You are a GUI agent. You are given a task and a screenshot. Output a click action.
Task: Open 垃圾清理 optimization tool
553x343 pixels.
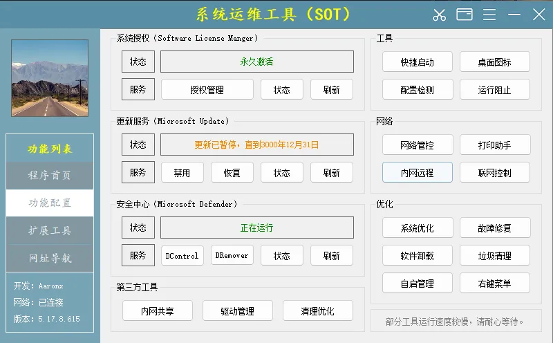pyautogui.click(x=494, y=255)
